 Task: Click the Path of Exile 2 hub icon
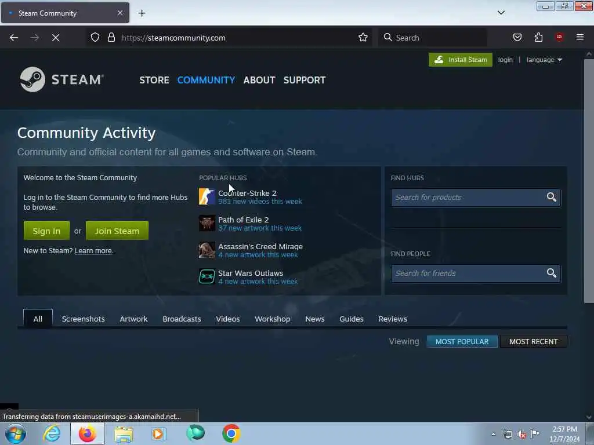point(207,223)
